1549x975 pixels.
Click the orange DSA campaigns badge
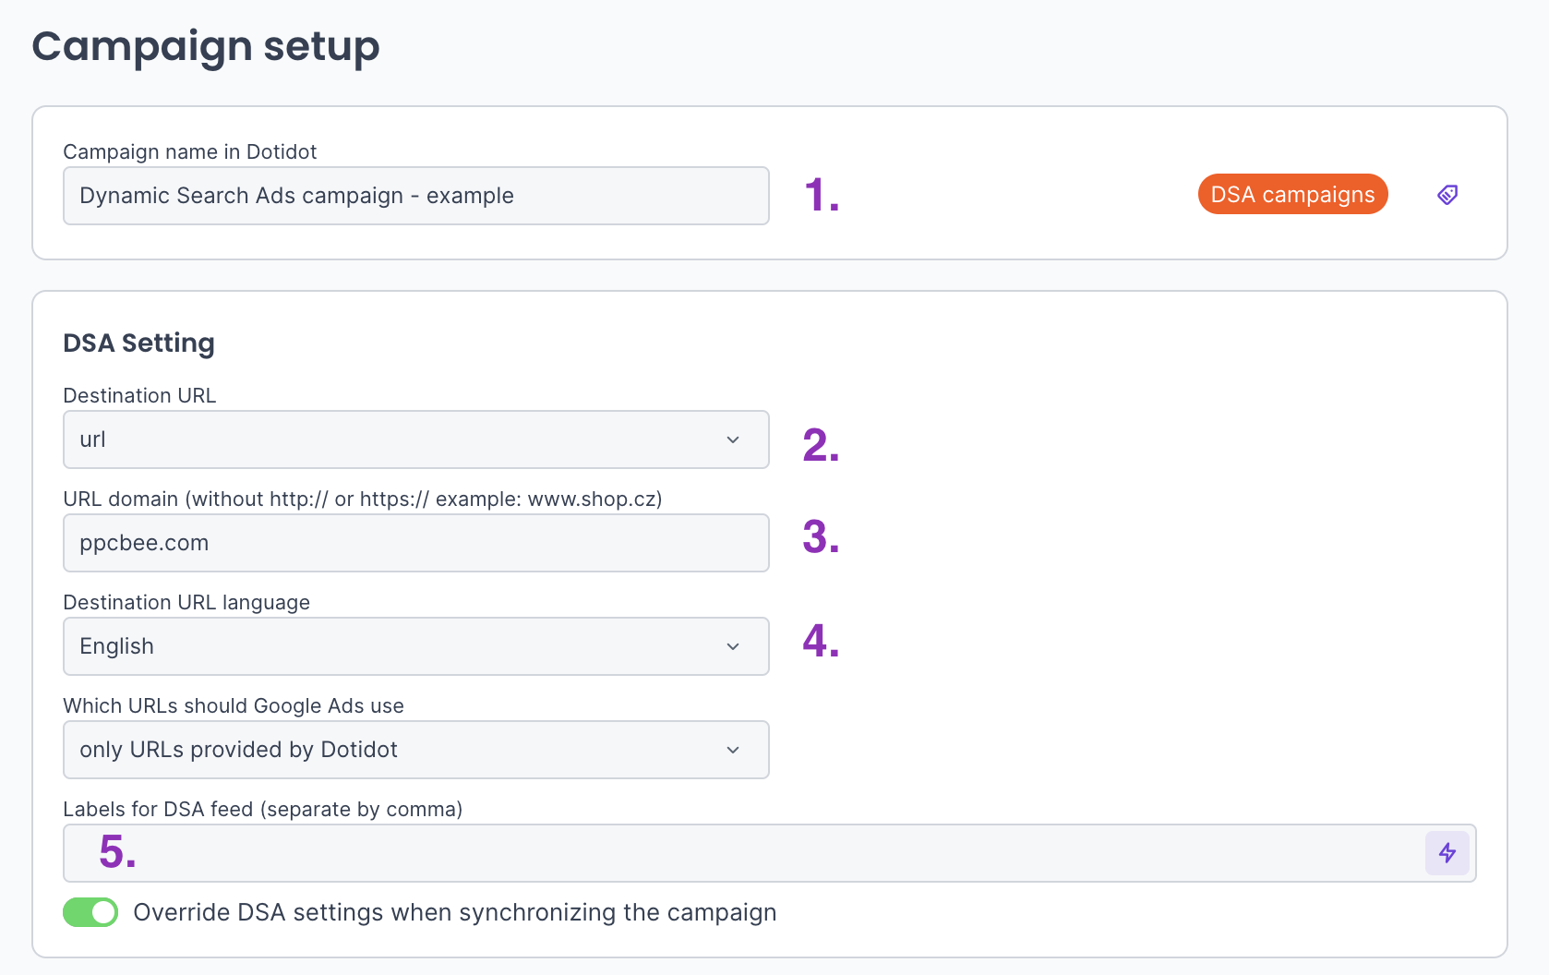[1292, 195]
